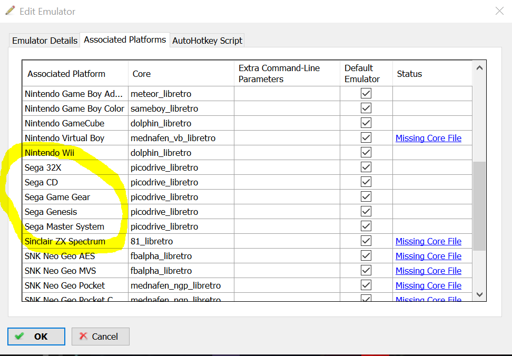Image resolution: width=512 pixels, height=356 pixels.
Task: Select the Nintendo Virtual Boy platform cell
Action: point(75,138)
